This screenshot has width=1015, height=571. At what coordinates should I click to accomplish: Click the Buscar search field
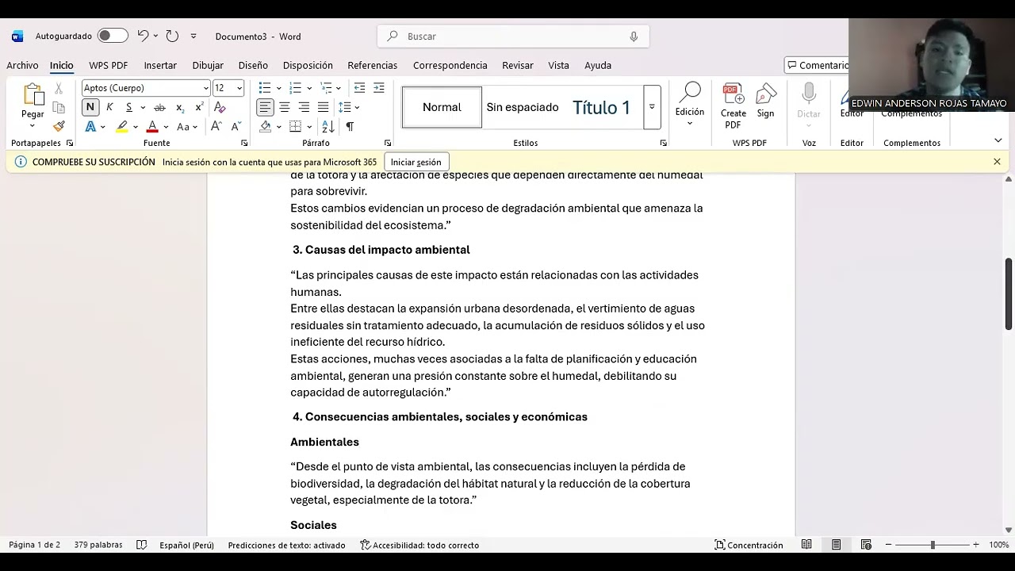pos(513,36)
